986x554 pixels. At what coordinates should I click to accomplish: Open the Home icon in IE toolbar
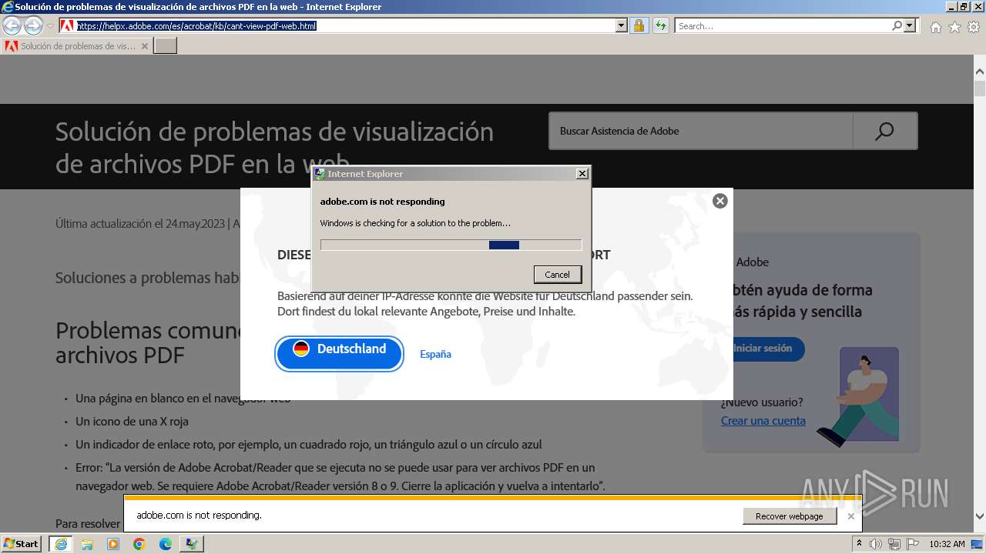(935, 27)
